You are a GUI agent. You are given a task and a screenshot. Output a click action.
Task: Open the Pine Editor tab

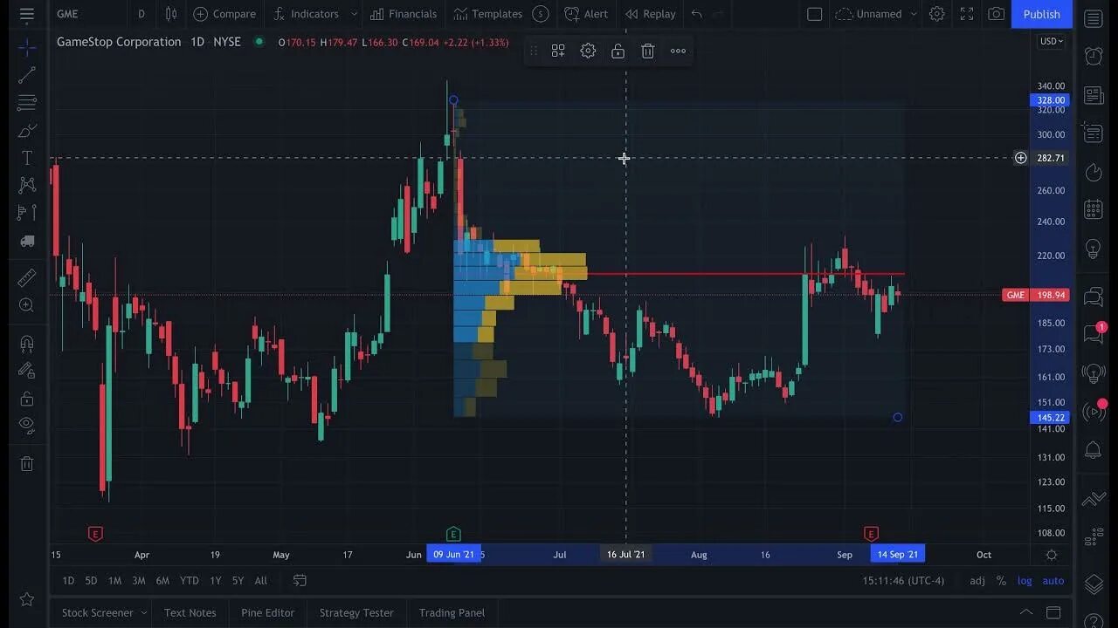(x=267, y=612)
